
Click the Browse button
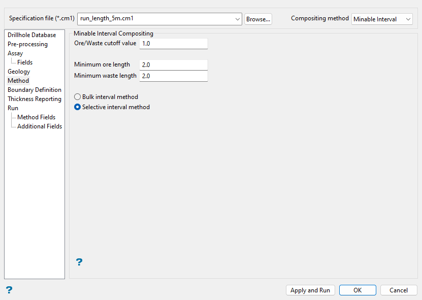coord(258,19)
